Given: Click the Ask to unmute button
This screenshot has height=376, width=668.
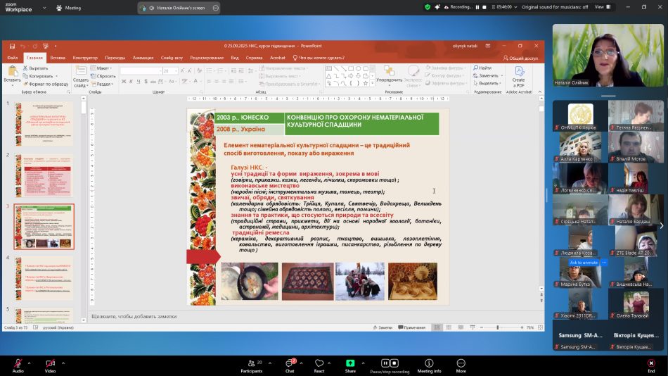Looking at the screenshot, I should click(584, 263).
